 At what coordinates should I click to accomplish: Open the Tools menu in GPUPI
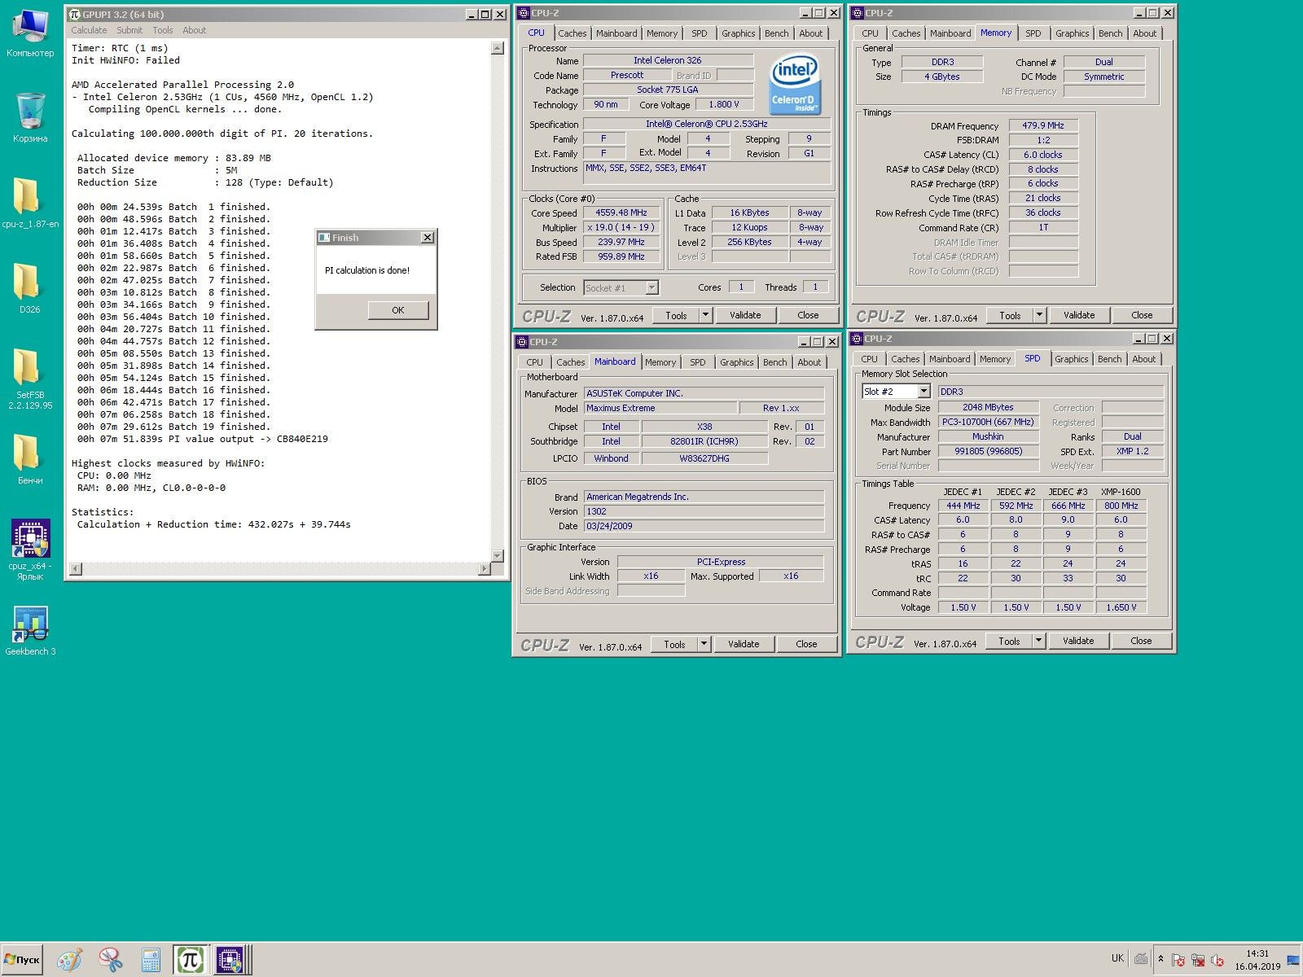[x=163, y=30]
